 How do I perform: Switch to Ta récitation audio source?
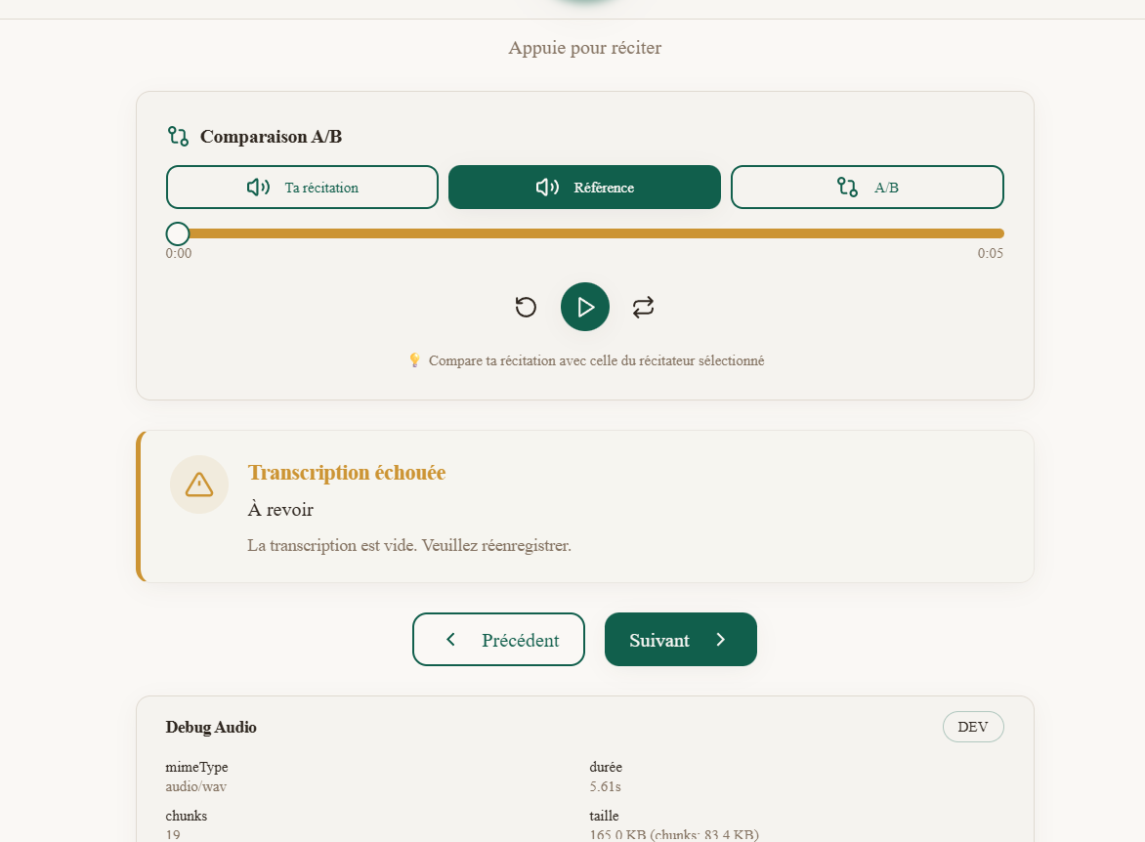click(302, 188)
